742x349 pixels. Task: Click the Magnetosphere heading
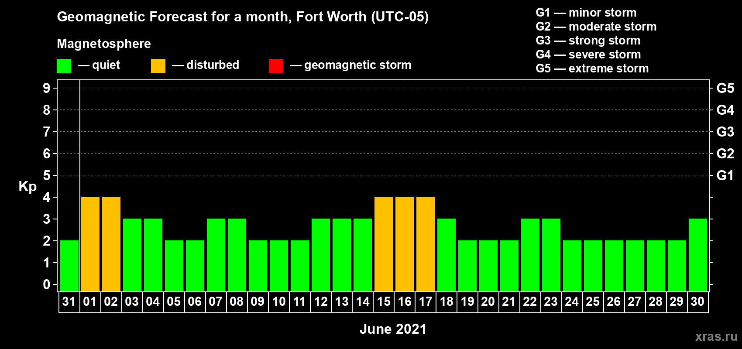(x=104, y=44)
